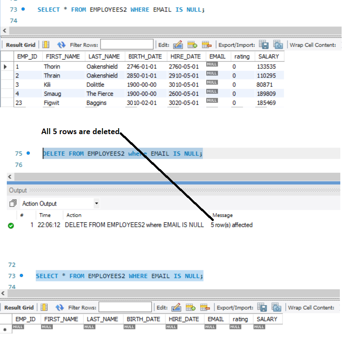Import records using the import icon
Viewport: 342px width, 344px height.
tap(278, 44)
